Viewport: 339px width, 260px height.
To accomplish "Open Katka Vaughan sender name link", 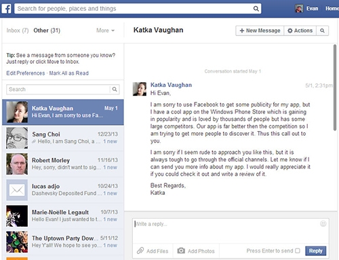I will pos(171,85).
